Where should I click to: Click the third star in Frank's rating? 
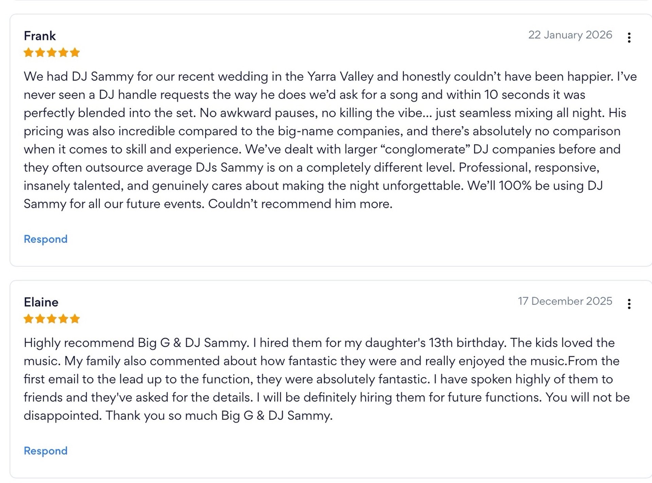click(52, 53)
